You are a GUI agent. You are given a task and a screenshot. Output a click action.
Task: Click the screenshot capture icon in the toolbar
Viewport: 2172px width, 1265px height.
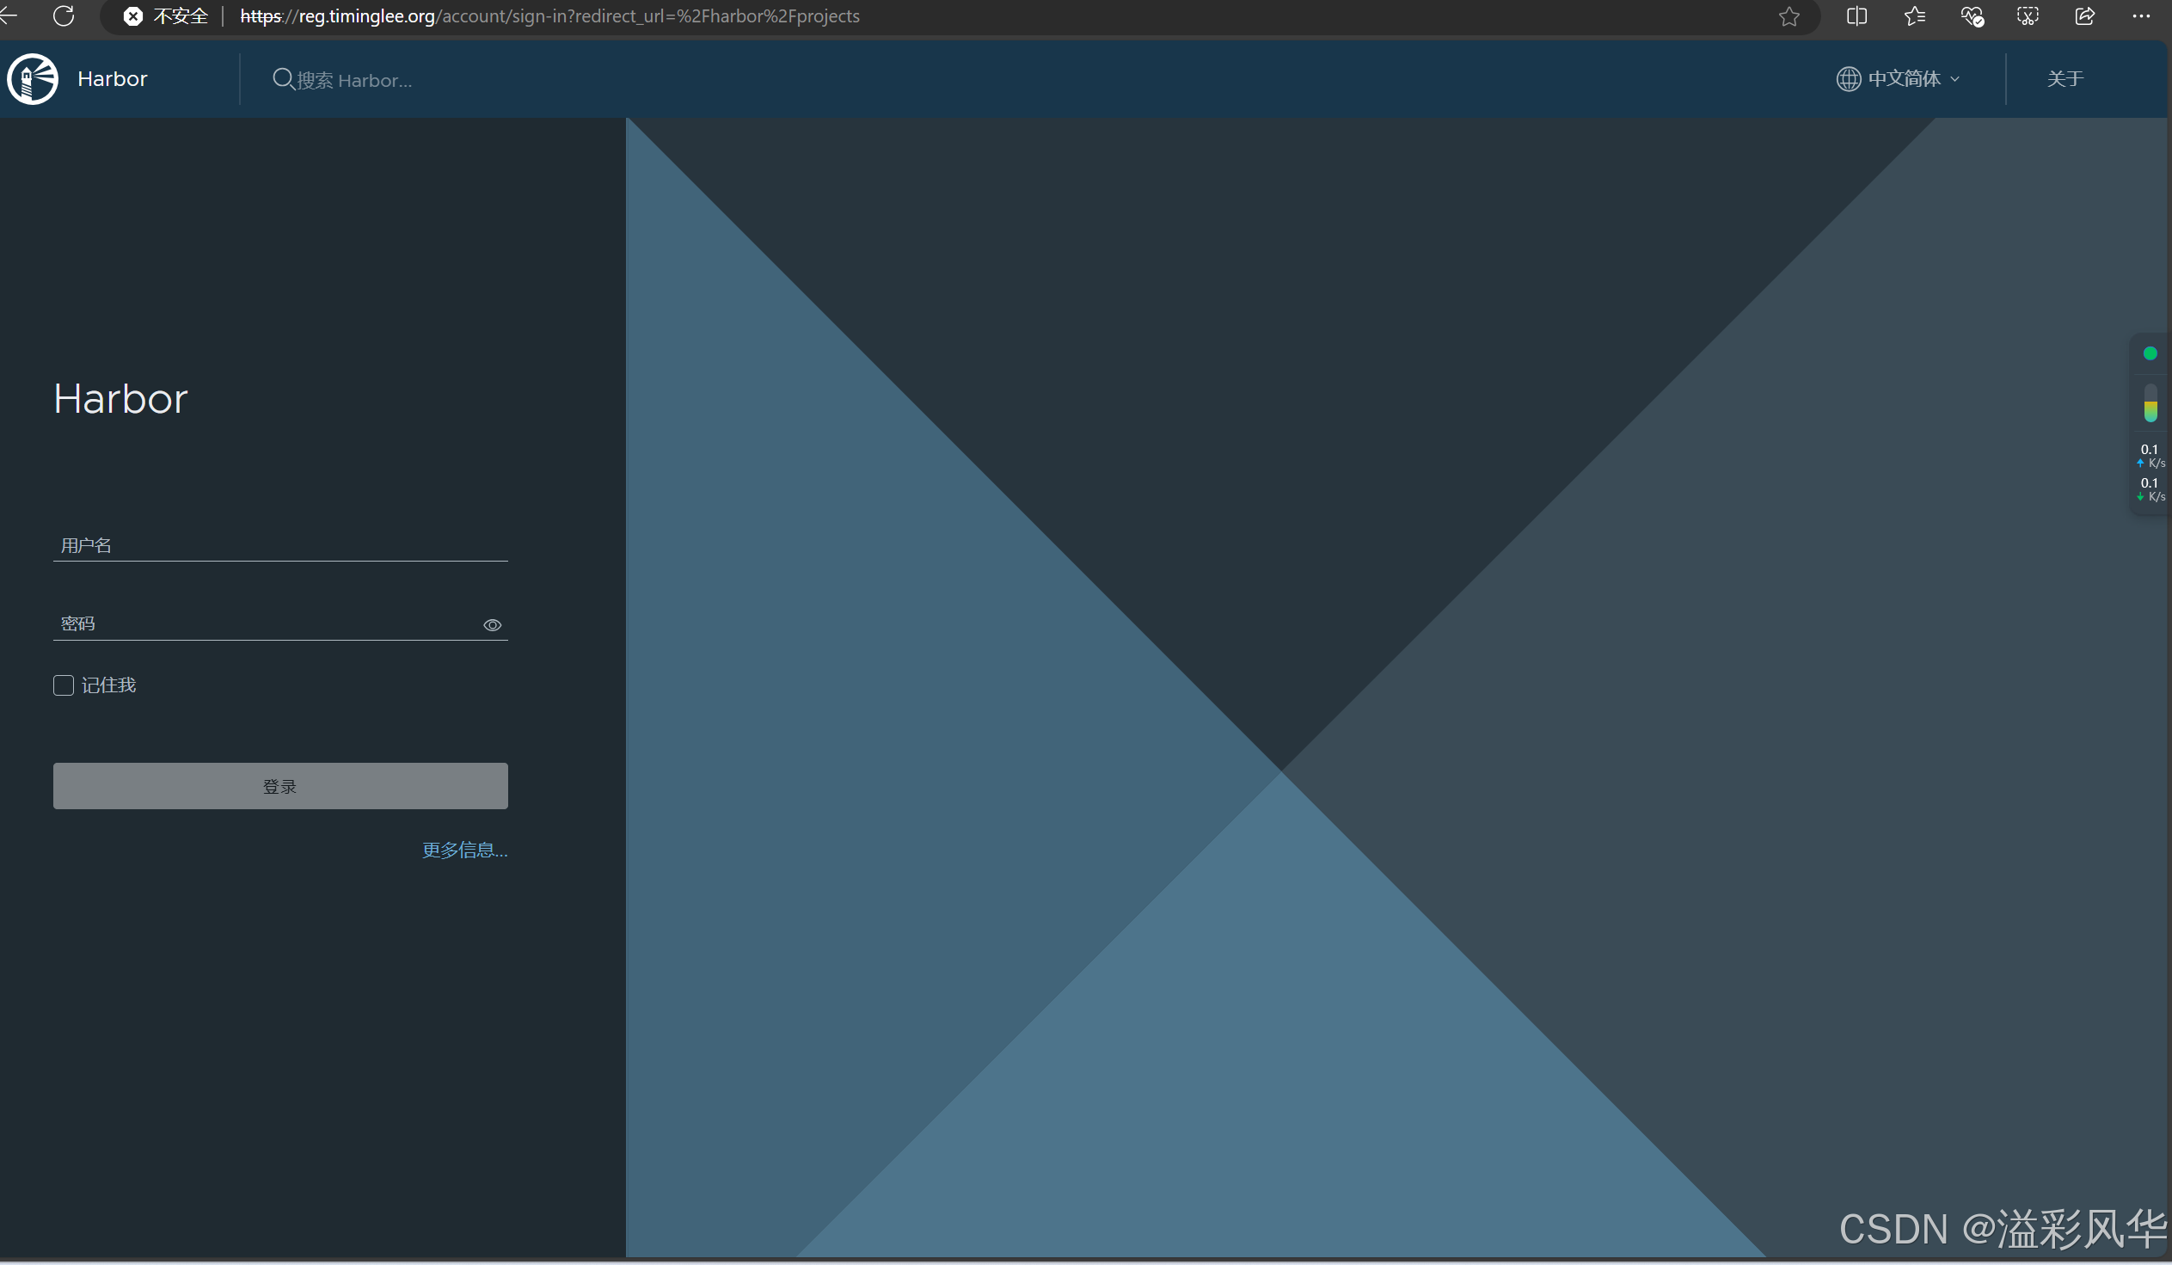2028,16
